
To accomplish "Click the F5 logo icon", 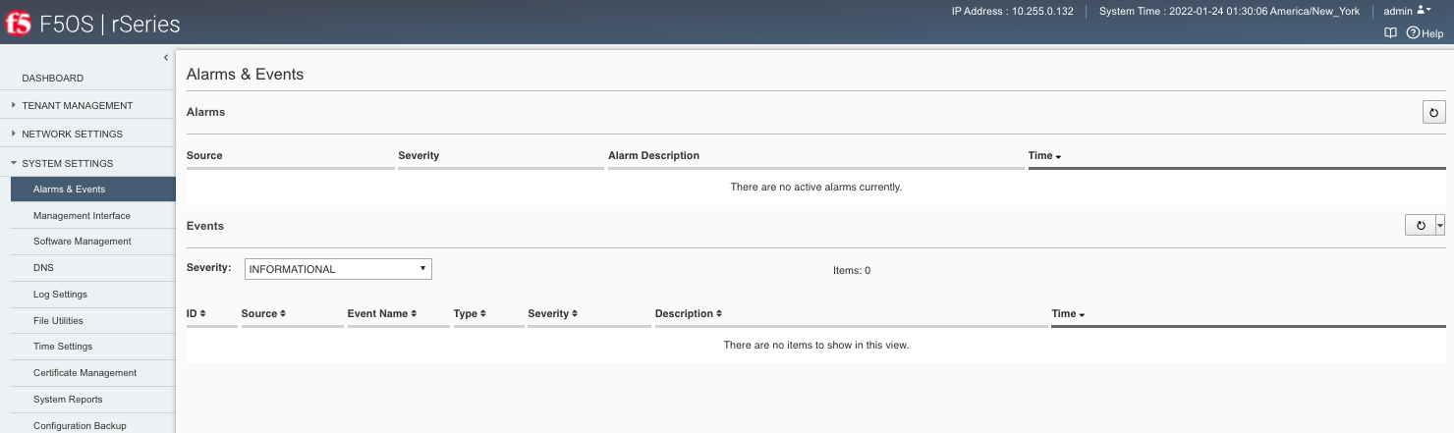I will pos(17,24).
